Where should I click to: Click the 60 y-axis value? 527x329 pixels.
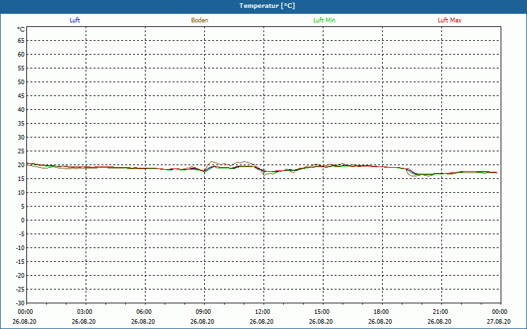click(21, 55)
